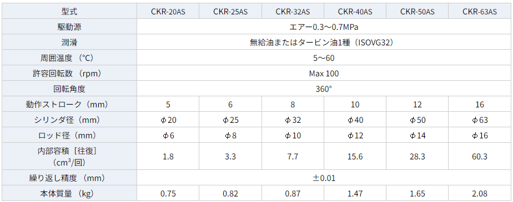Click the φ20 cylinder diameter cell

(168, 120)
